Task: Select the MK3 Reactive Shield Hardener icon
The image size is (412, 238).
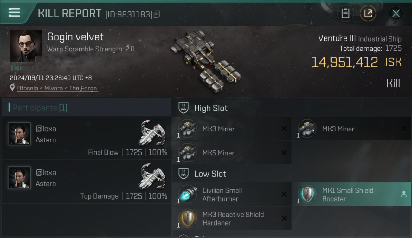Action: (x=187, y=218)
